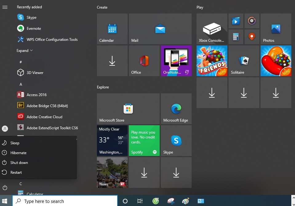295x206 pixels.
Task: Open the Paint palette taskbar icon
Action: click(185, 201)
